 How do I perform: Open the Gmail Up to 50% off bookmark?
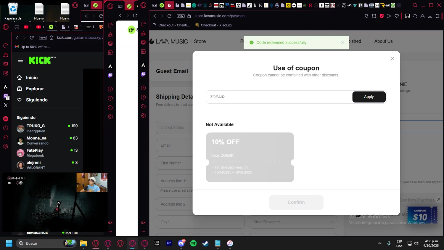(33, 47)
